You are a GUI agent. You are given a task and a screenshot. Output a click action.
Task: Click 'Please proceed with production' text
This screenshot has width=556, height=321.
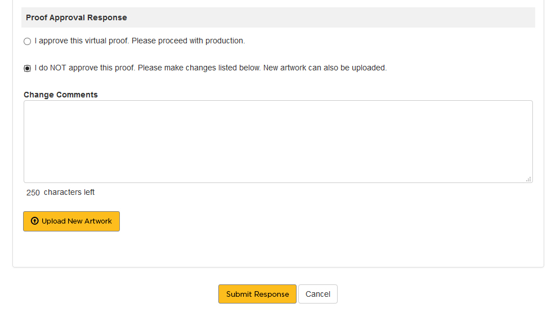[x=188, y=41]
